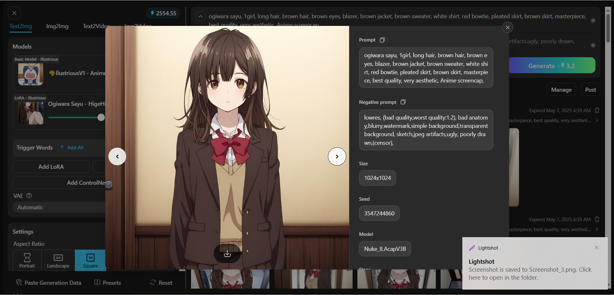Dismiss the Lightshot notification
The width and height of the screenshot is (614, 295).
(x=596, y=248)
